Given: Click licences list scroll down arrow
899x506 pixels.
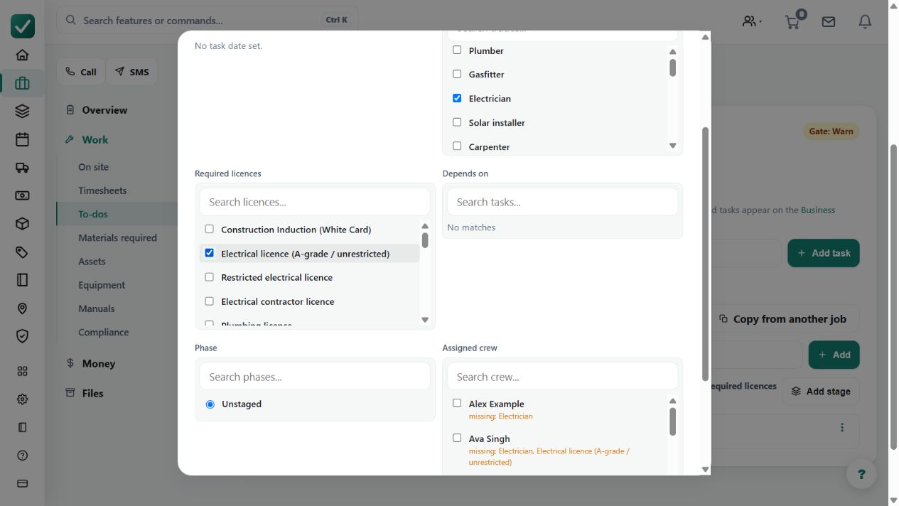Looking at the screenshot, I should [x=425, y=320].
